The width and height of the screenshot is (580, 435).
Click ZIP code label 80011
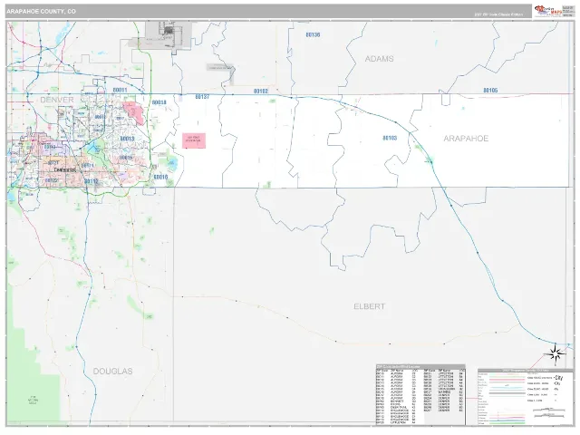coord(120,90)
